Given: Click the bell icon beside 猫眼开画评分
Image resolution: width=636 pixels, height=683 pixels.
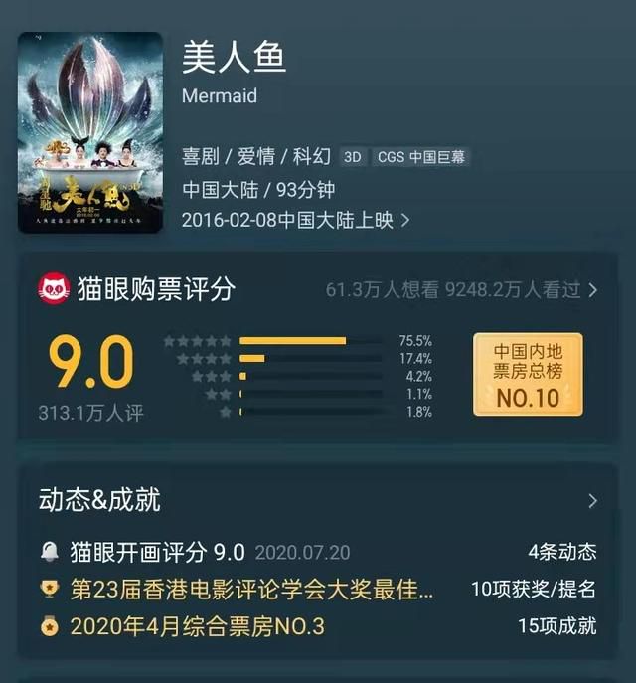Looking at the screenshot, I should click(x=50, y=552).
